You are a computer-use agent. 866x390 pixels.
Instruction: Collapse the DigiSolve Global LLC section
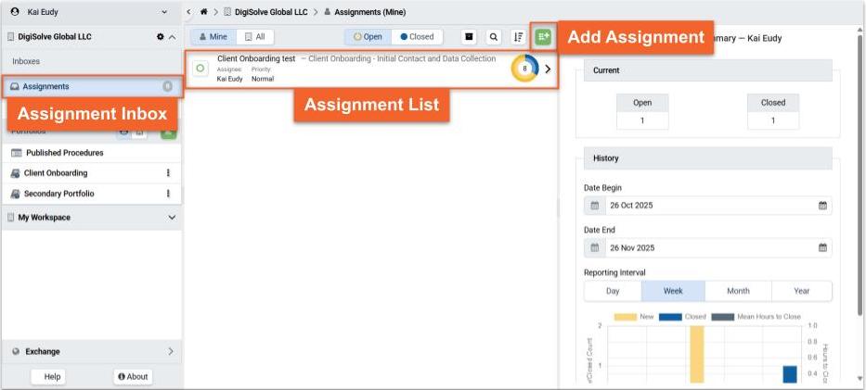pyautogui.click(x=172, y=37)
